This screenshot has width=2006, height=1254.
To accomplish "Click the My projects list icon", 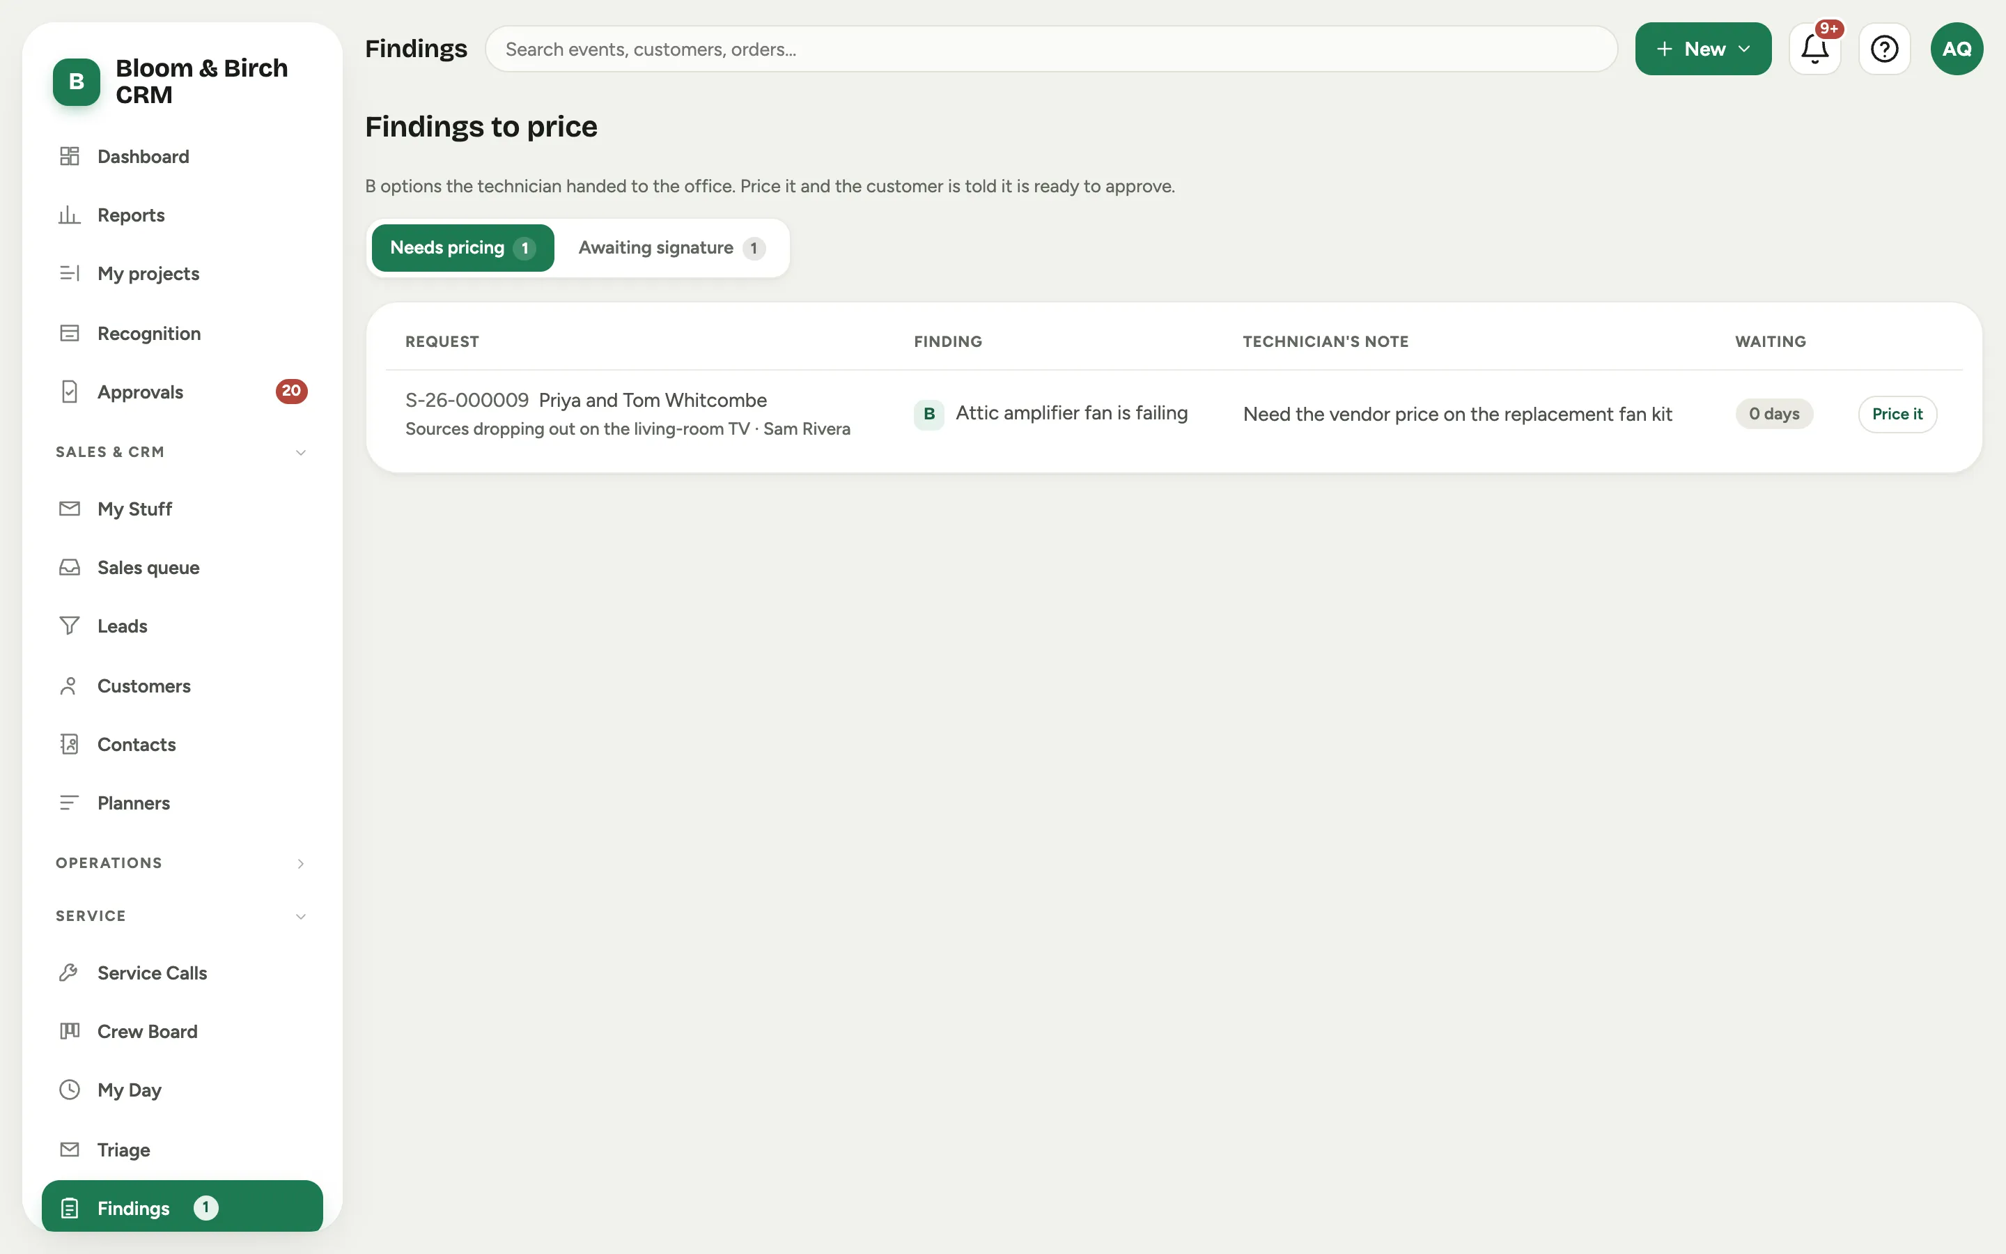I will tap(70, 274).
